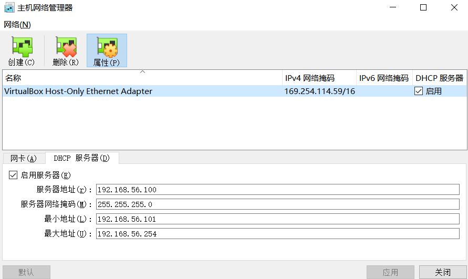Click the 应用 button
This screenshot has height=279, width=468.
coord(390,272)
